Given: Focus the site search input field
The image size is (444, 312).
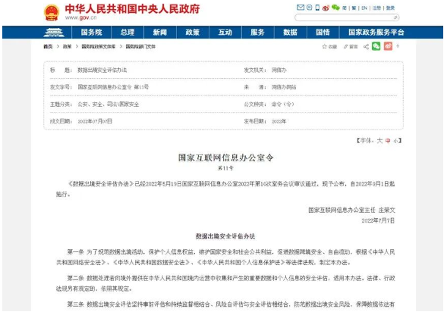Looking at the screenshot, I should click(344, 17).
